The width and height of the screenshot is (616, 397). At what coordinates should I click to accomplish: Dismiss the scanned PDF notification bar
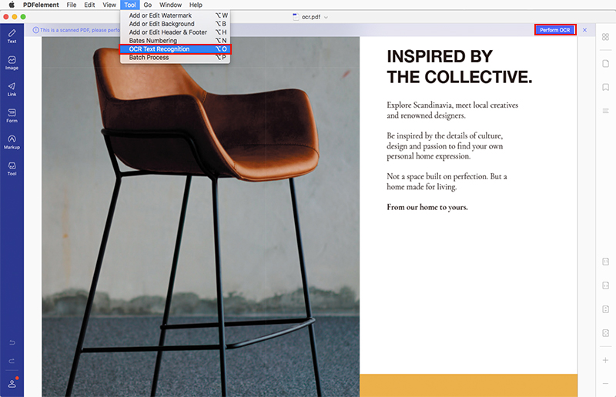click(x=584, y=29)
